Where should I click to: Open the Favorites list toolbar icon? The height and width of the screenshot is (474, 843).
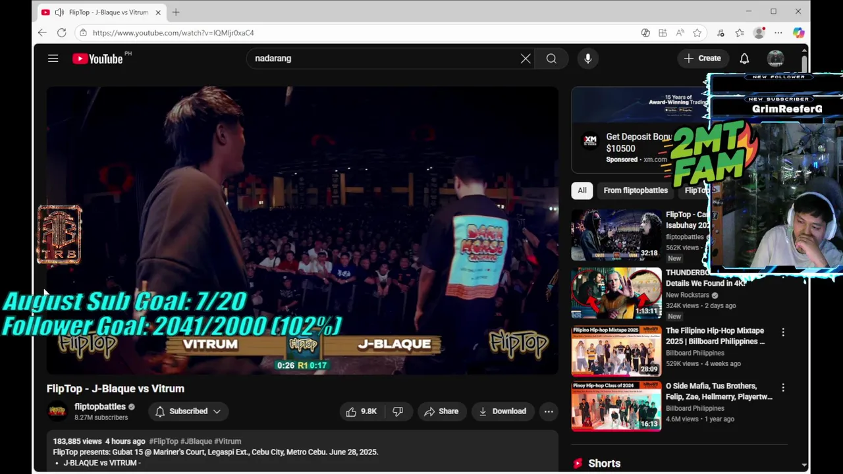pyautogui.click(x=740, y=33)
